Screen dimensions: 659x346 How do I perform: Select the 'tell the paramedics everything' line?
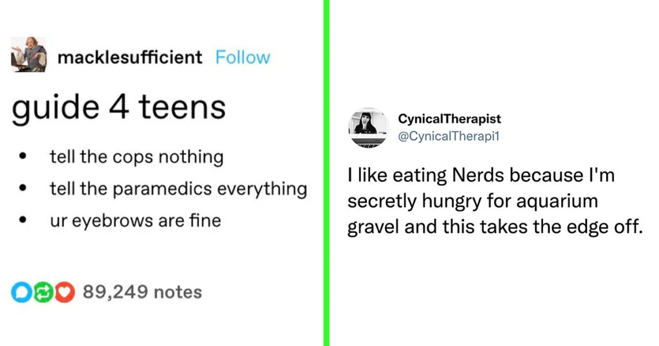[x=179, y=189]
